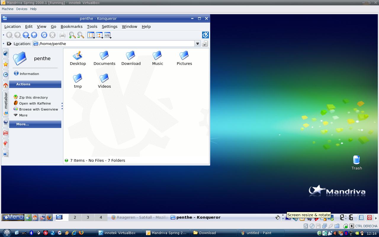The height and width of the screenshot is (237, 379).
Task: Click the /home/penthe location field
Action: (114, 44)
